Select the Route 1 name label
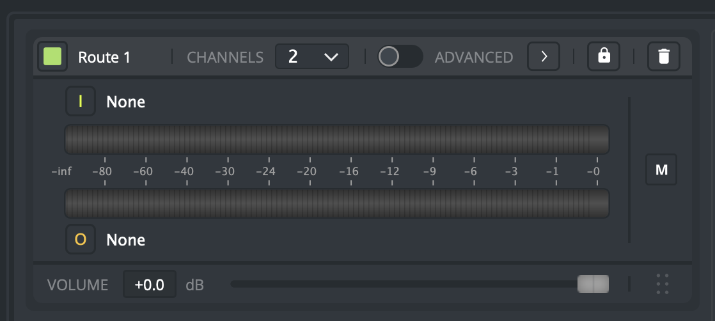The width and height of the screenshot is (715, 321). coord(104,57)
